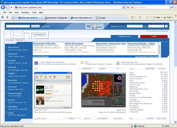177x128 pixels.
Task: Click the Add to Favorites icon
Action: click(x=7, y=17)
